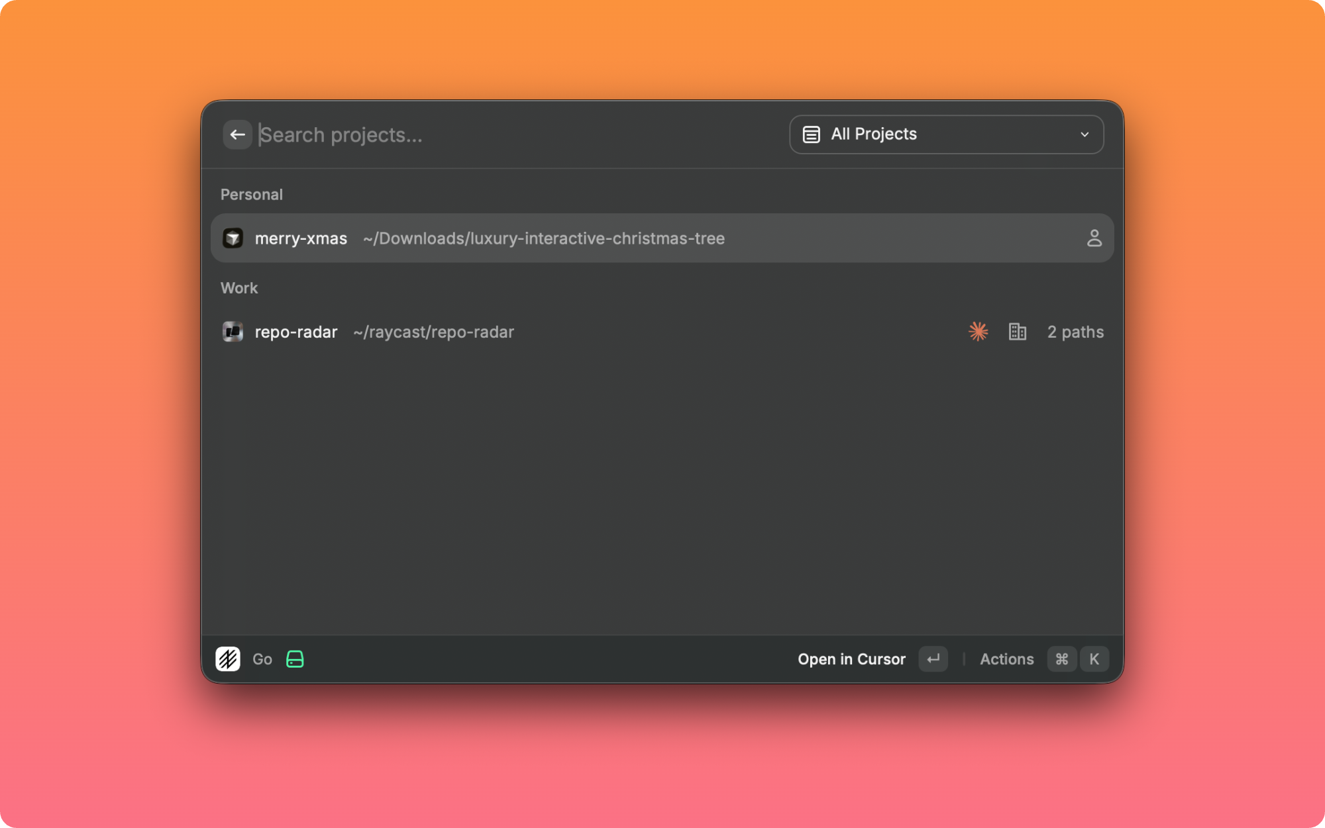This screenshot has height=828, width=1325.
Task: Click the orange starburst icon on repo-radar row
Action: click(978, 331)
